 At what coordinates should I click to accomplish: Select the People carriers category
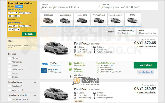[116, 19]
